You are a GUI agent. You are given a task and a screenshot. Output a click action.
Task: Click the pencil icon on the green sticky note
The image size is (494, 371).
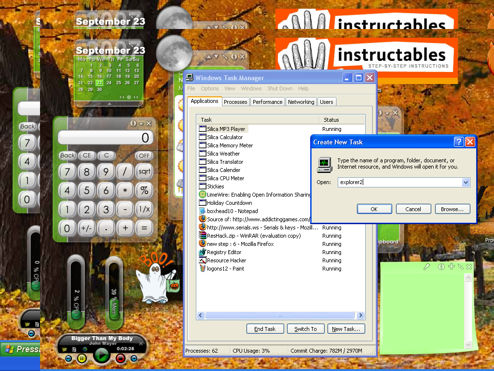click(426, 267)
